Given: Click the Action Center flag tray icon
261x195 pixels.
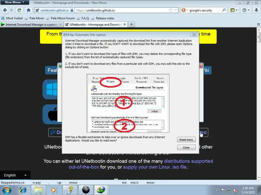Looking at the screenshot, I should point(223,190).
